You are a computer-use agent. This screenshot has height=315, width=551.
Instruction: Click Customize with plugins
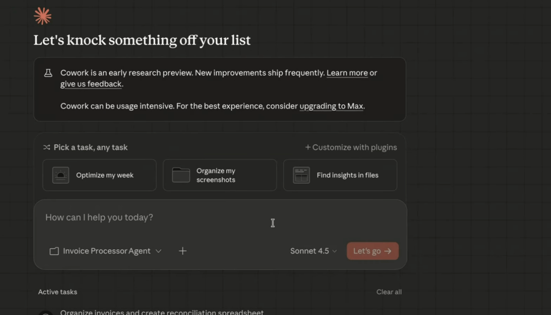point(351,147)
